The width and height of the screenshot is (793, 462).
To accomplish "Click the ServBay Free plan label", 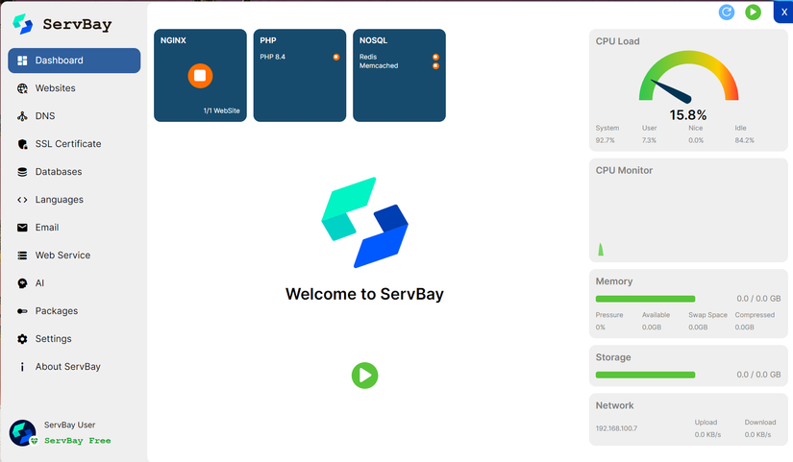I will click(78, 441).
